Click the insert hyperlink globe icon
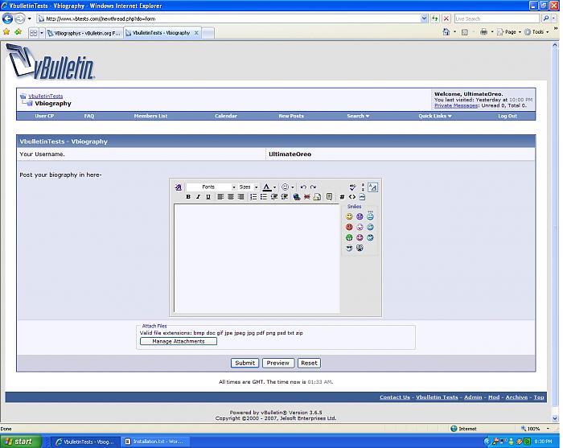563x448 pixels. point(297,197)
